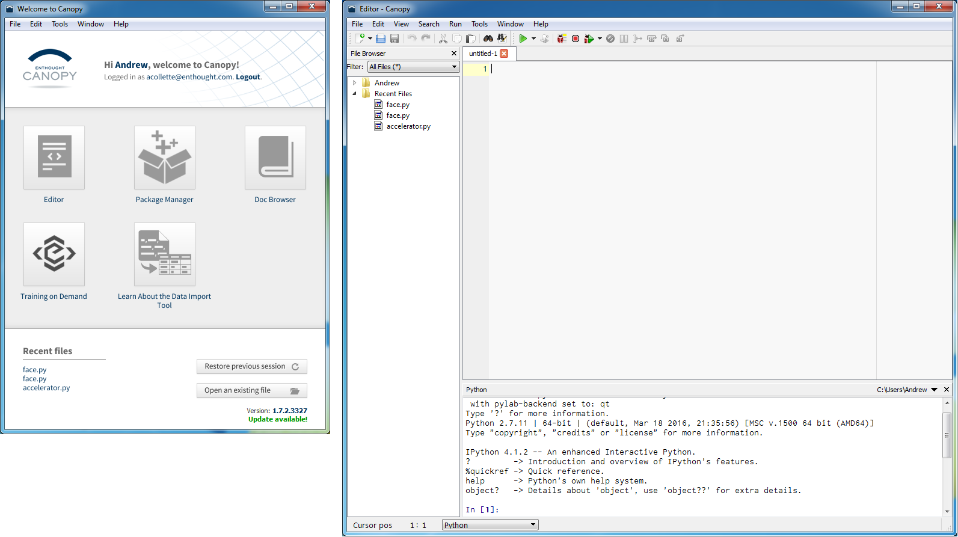
Task: Click the Step over debug icon
Action: click(x=651, y=38)
